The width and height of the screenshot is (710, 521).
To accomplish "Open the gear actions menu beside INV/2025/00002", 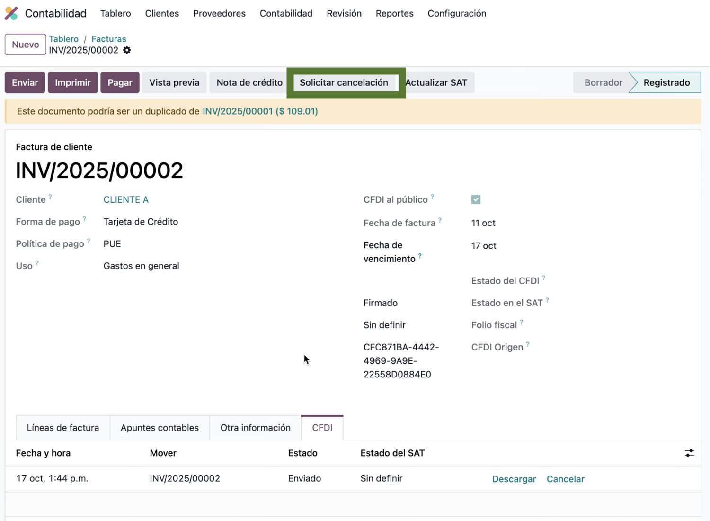I will tap(127, 50).
